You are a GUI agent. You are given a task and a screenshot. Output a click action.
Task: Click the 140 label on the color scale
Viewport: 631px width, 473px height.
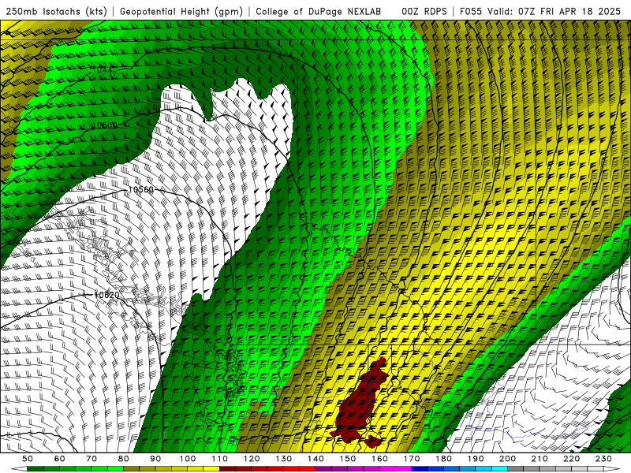pos(316,459)
